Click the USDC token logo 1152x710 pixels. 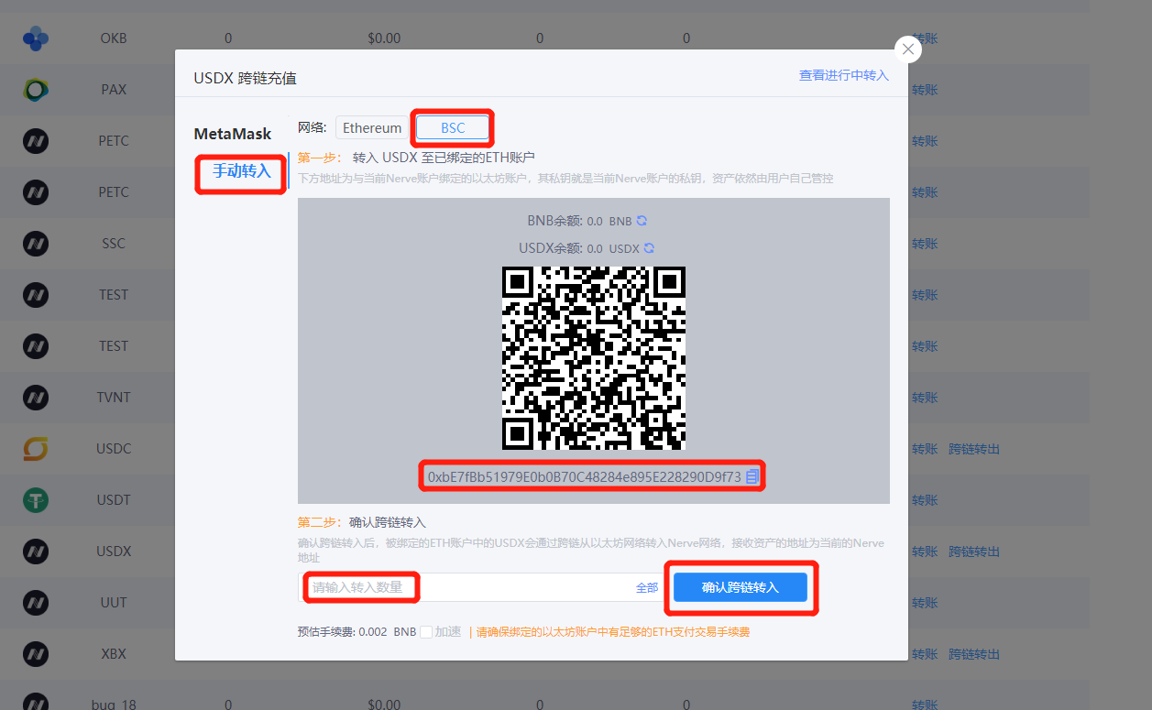click(x=36, y=449)
